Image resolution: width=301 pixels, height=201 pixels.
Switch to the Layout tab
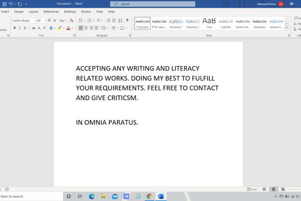coord(33,11)
